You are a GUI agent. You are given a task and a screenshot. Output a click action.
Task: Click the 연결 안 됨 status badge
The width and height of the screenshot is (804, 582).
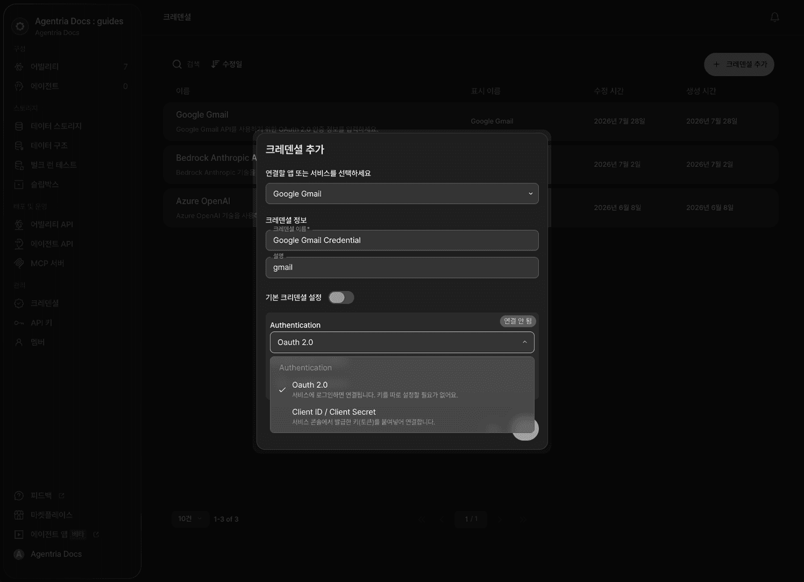click(x=518, y=321)
